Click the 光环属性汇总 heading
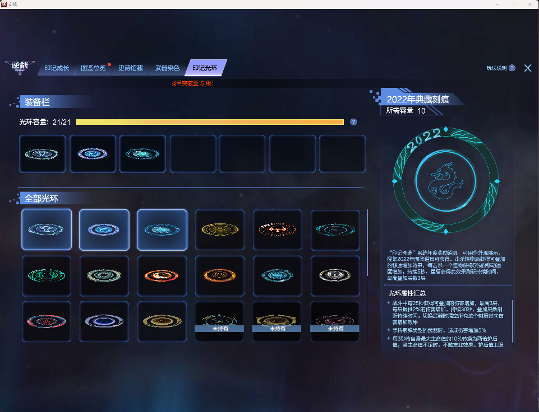Screen dimensions: 539x412 [407, 293]
